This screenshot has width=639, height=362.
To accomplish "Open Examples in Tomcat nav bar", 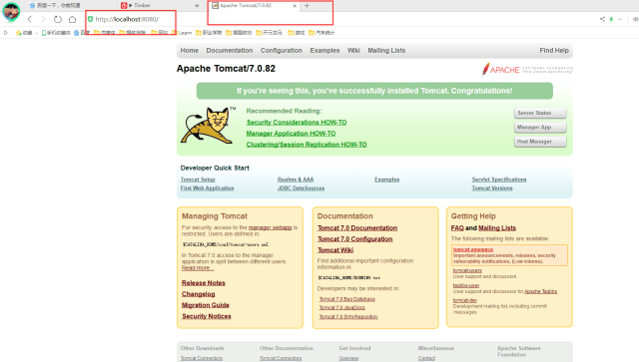I will 324,51.
